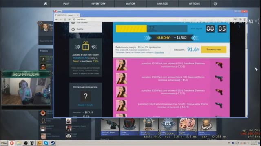Open the Steam taskbar icon
The image size is (261, 146).
pos(53,143)
